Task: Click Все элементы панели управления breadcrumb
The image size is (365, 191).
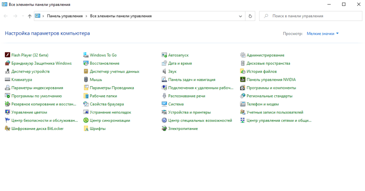Action: pos(121,16)
